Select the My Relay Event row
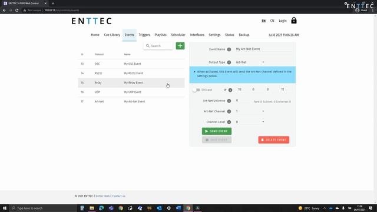This screenshot has height=212, width=377. [131, 82]
